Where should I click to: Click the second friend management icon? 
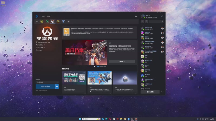pyautogui.click(x=146, y=21)
